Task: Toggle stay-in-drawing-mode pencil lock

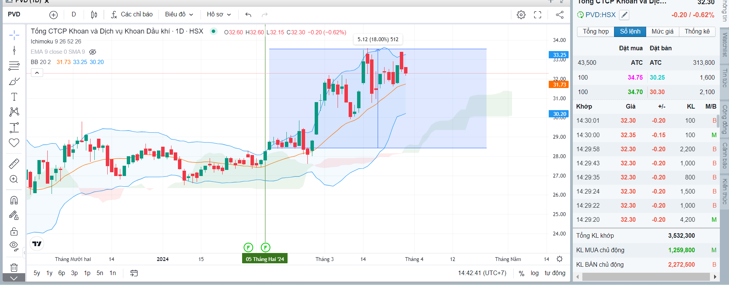Action: click(14, 216)
